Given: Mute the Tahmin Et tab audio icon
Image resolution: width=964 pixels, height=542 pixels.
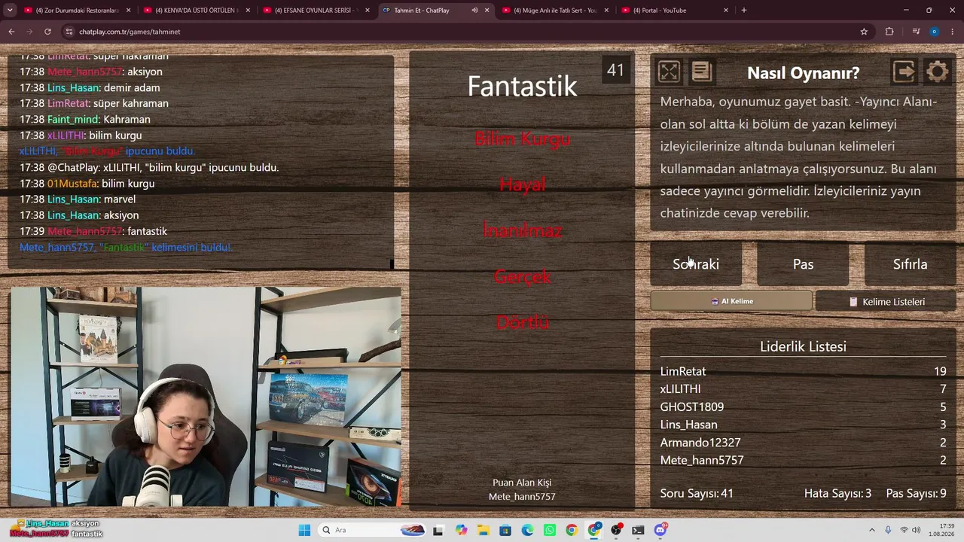Looking at the screenshot, I should [x=474, y=11].
